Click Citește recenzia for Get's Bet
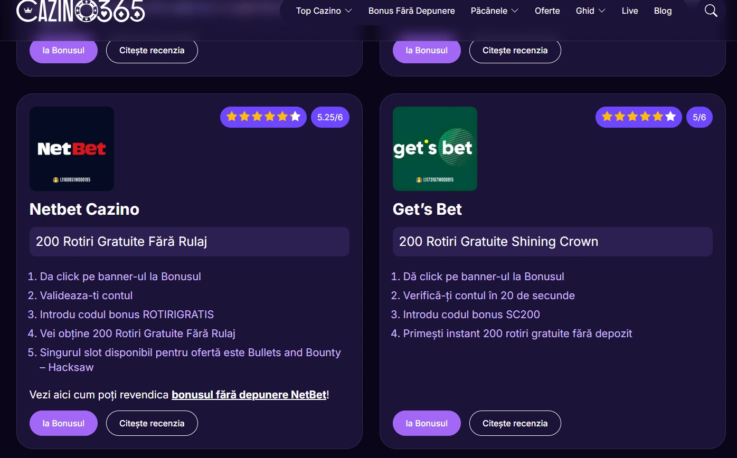Image resolution: width=737 pixels, height=458 pixels. [515, 423]
